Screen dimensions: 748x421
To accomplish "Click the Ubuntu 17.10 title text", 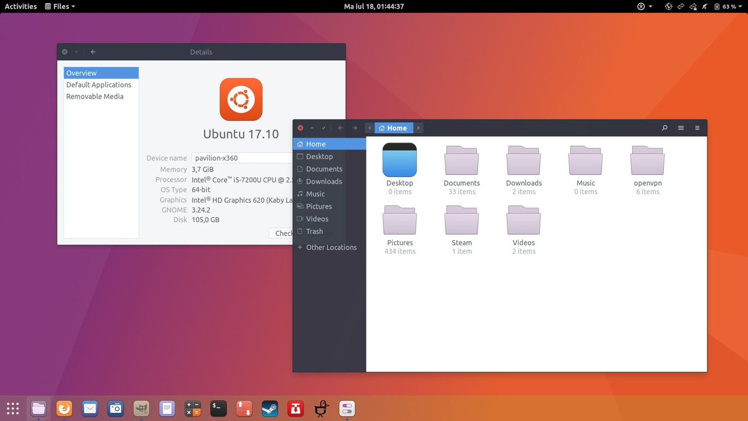I will point(241,134).
